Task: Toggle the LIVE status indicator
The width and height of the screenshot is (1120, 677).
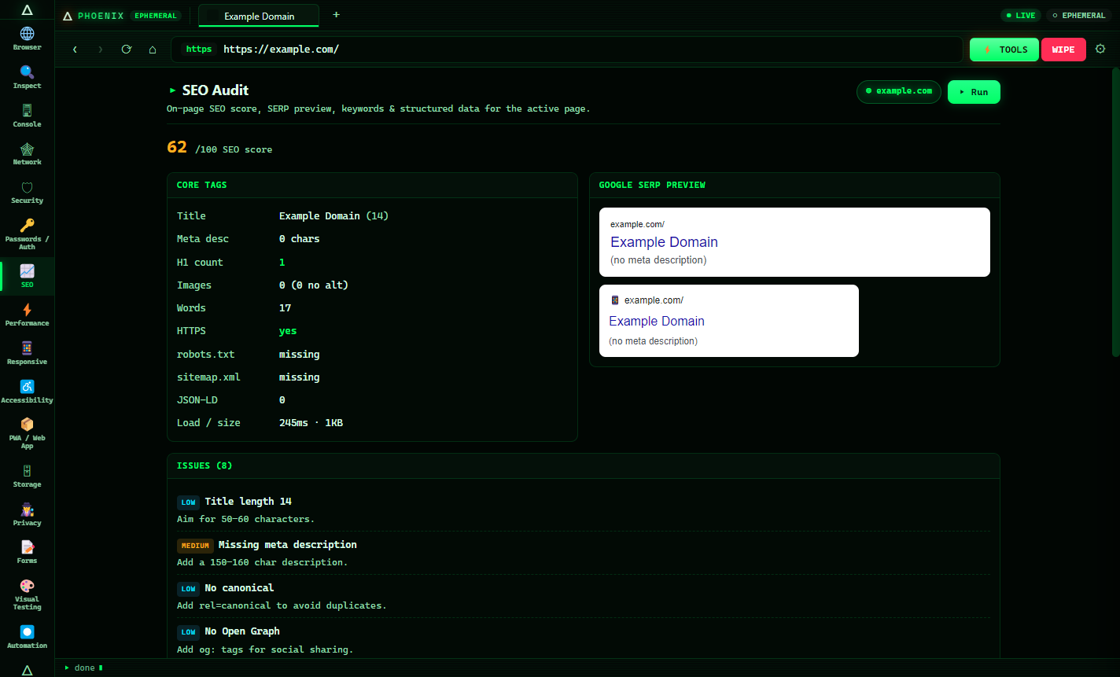Action: click(x=1021, y=16)
